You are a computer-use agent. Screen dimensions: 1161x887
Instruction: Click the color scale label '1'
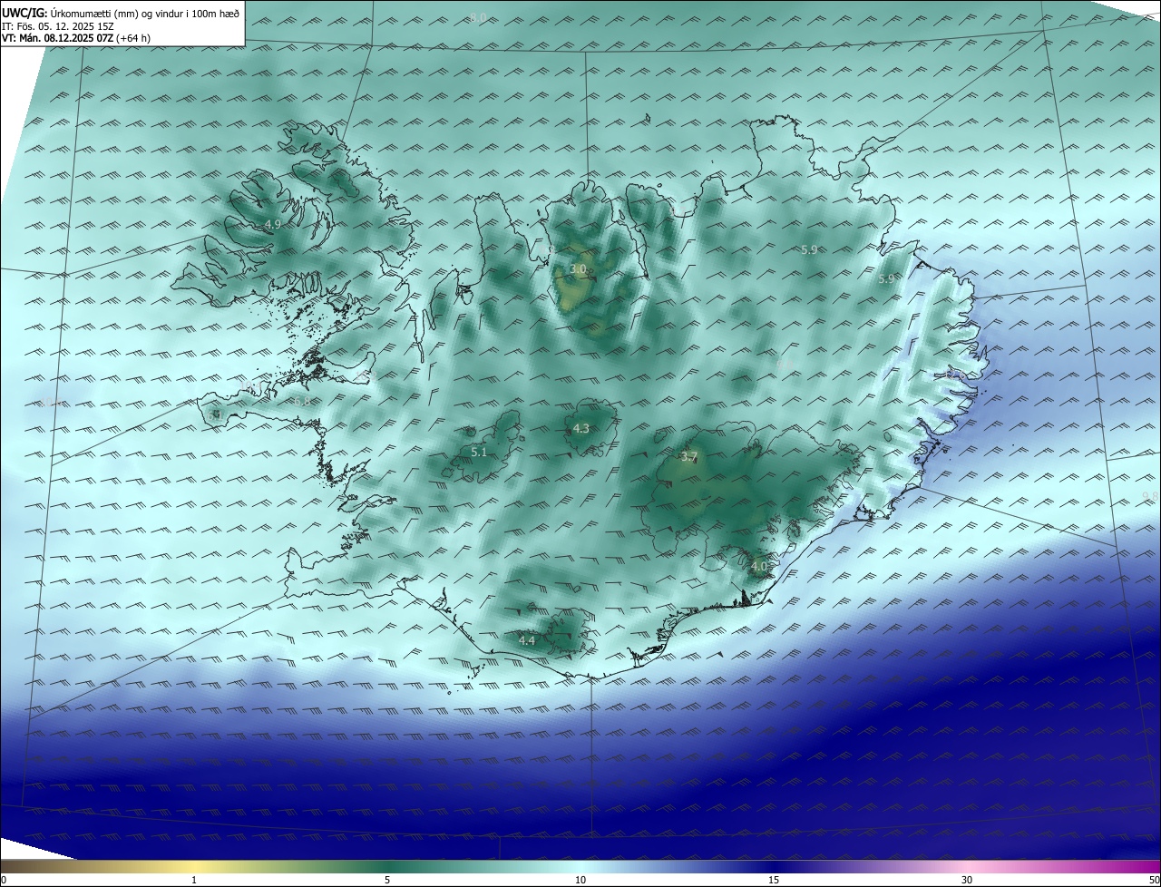click(194, 880)
